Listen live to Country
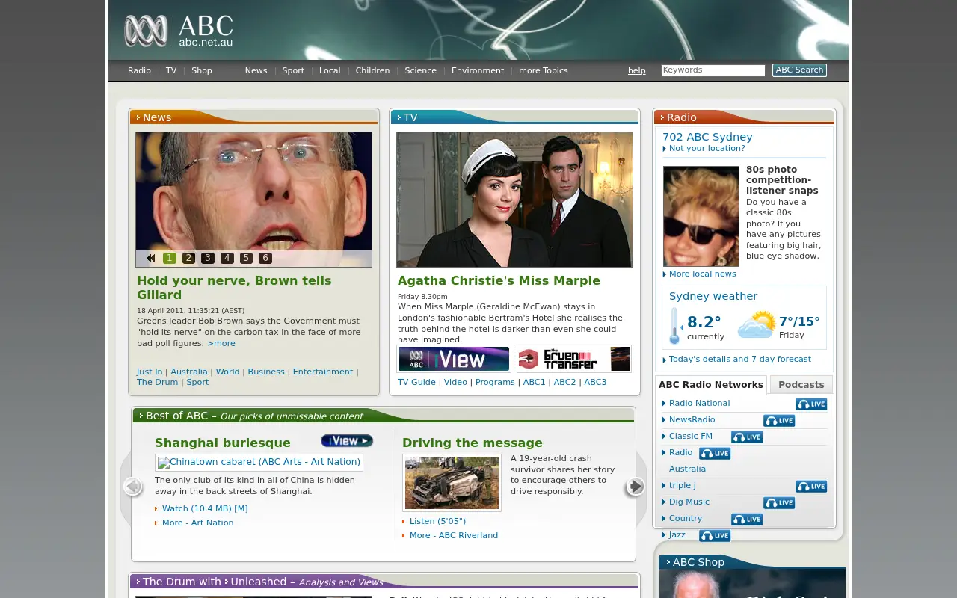The height and width of the screenshot is (598, 957). 747,520
